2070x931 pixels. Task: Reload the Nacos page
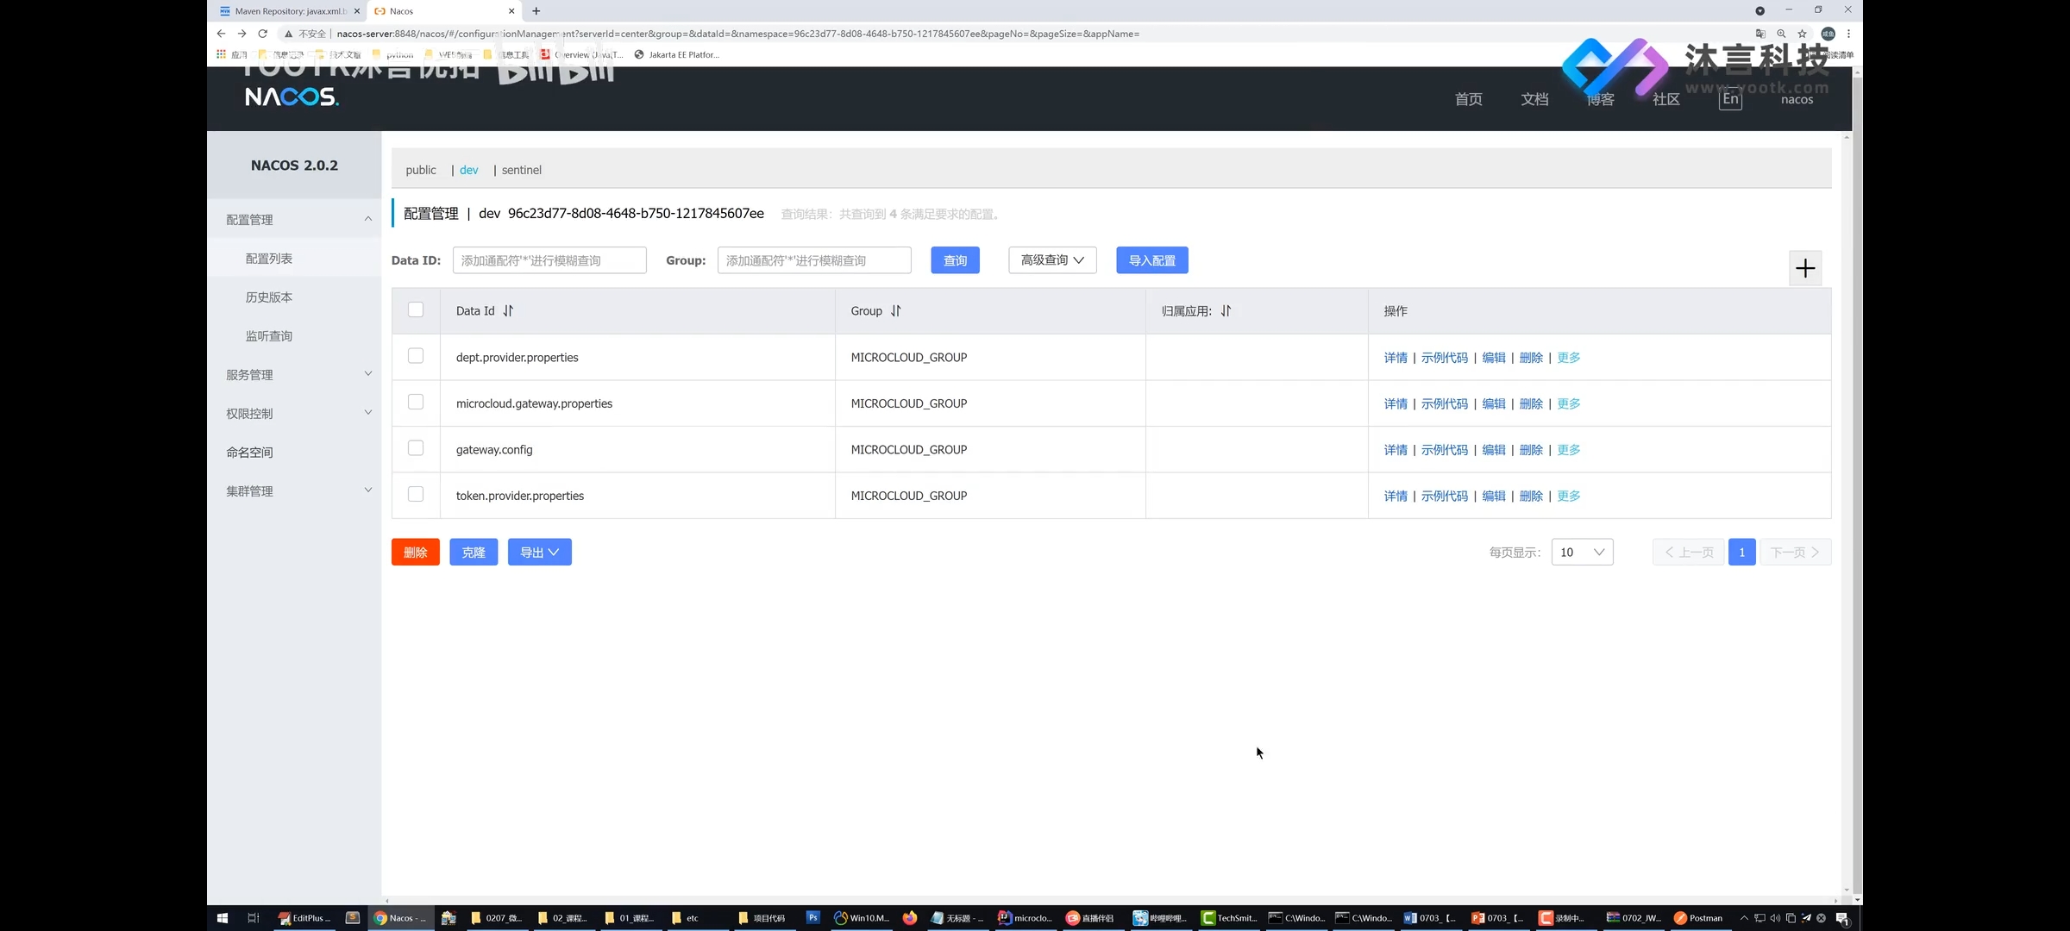coord(263,34)
